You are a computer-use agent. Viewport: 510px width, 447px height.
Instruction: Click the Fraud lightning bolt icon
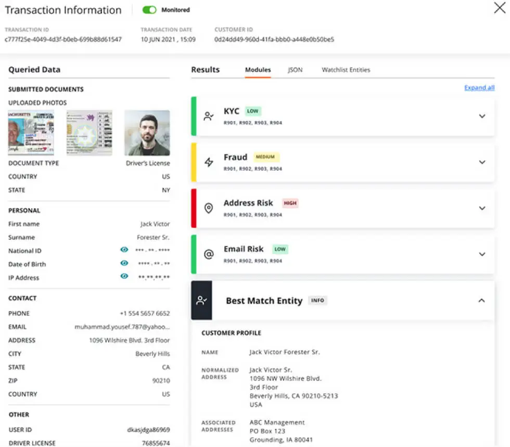208,162
